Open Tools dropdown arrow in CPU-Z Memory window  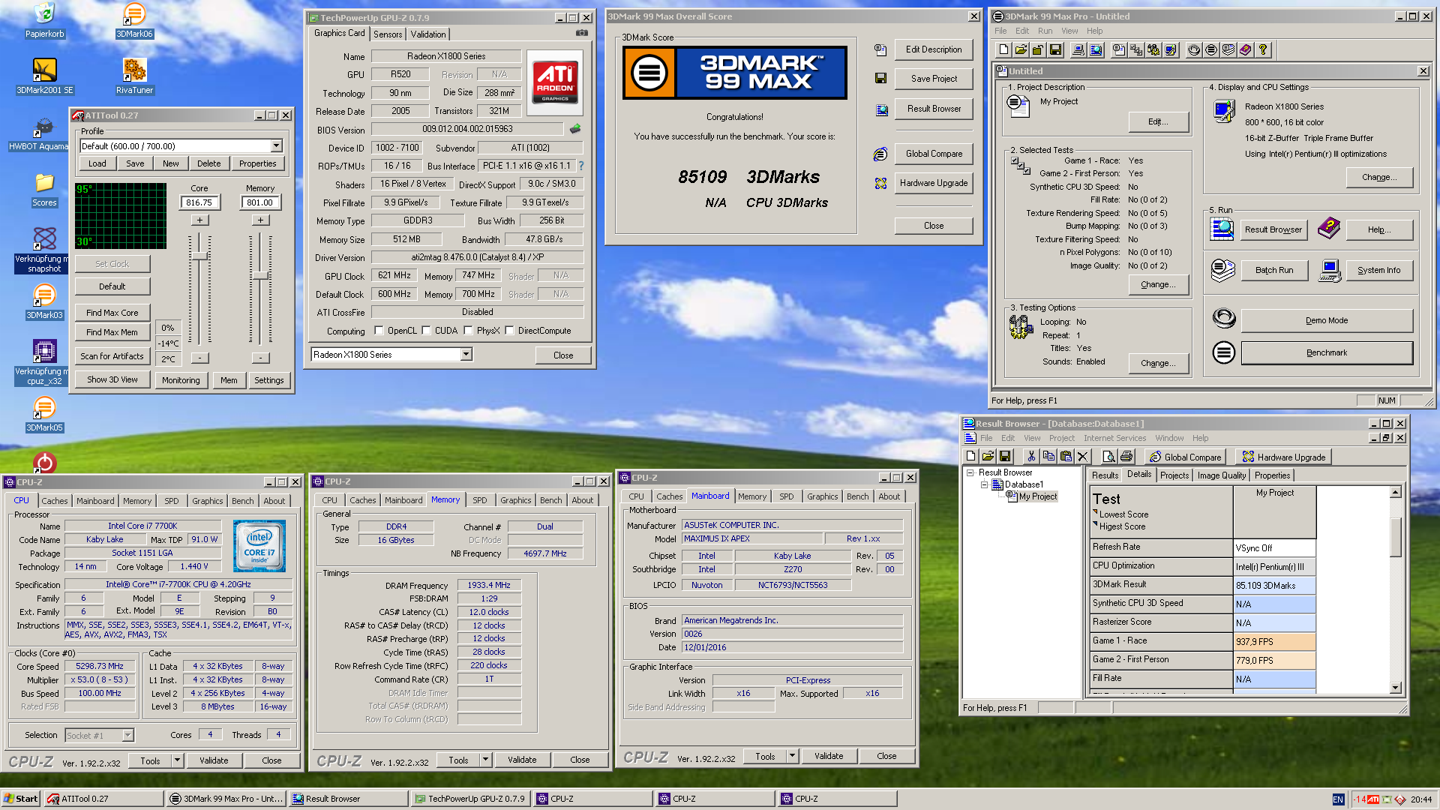(x=486, y=760)
